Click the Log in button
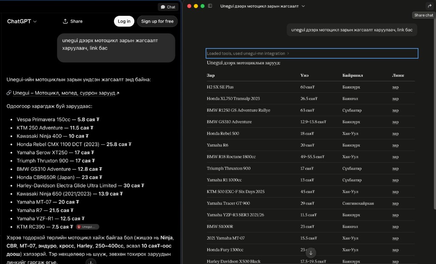This screenshot has height=264, width=436. [124, 21]
